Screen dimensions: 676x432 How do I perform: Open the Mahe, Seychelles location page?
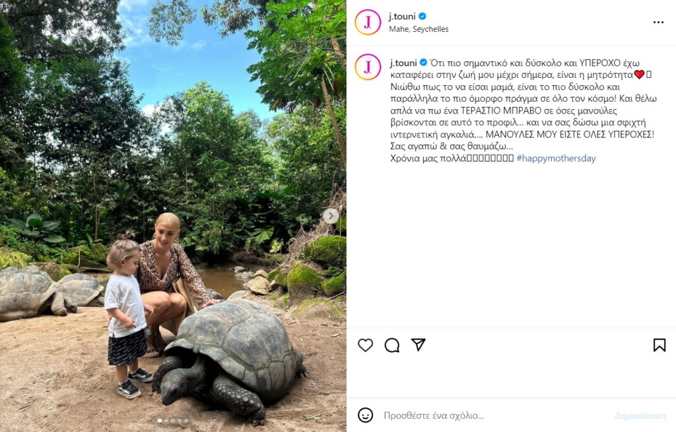pos(419,29)
